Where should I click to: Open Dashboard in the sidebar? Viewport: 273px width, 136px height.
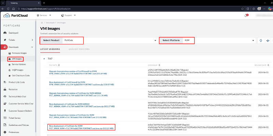tap(13, 33)
